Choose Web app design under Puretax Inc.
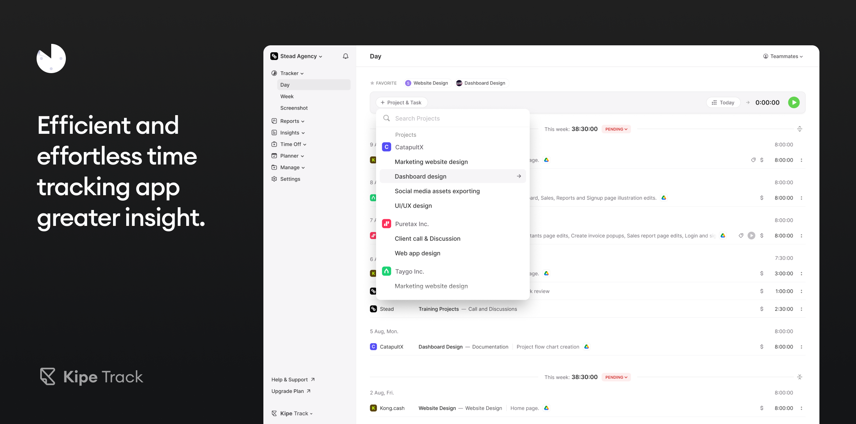The width and height of the screenshot is (856, 424). pos(417,253)
